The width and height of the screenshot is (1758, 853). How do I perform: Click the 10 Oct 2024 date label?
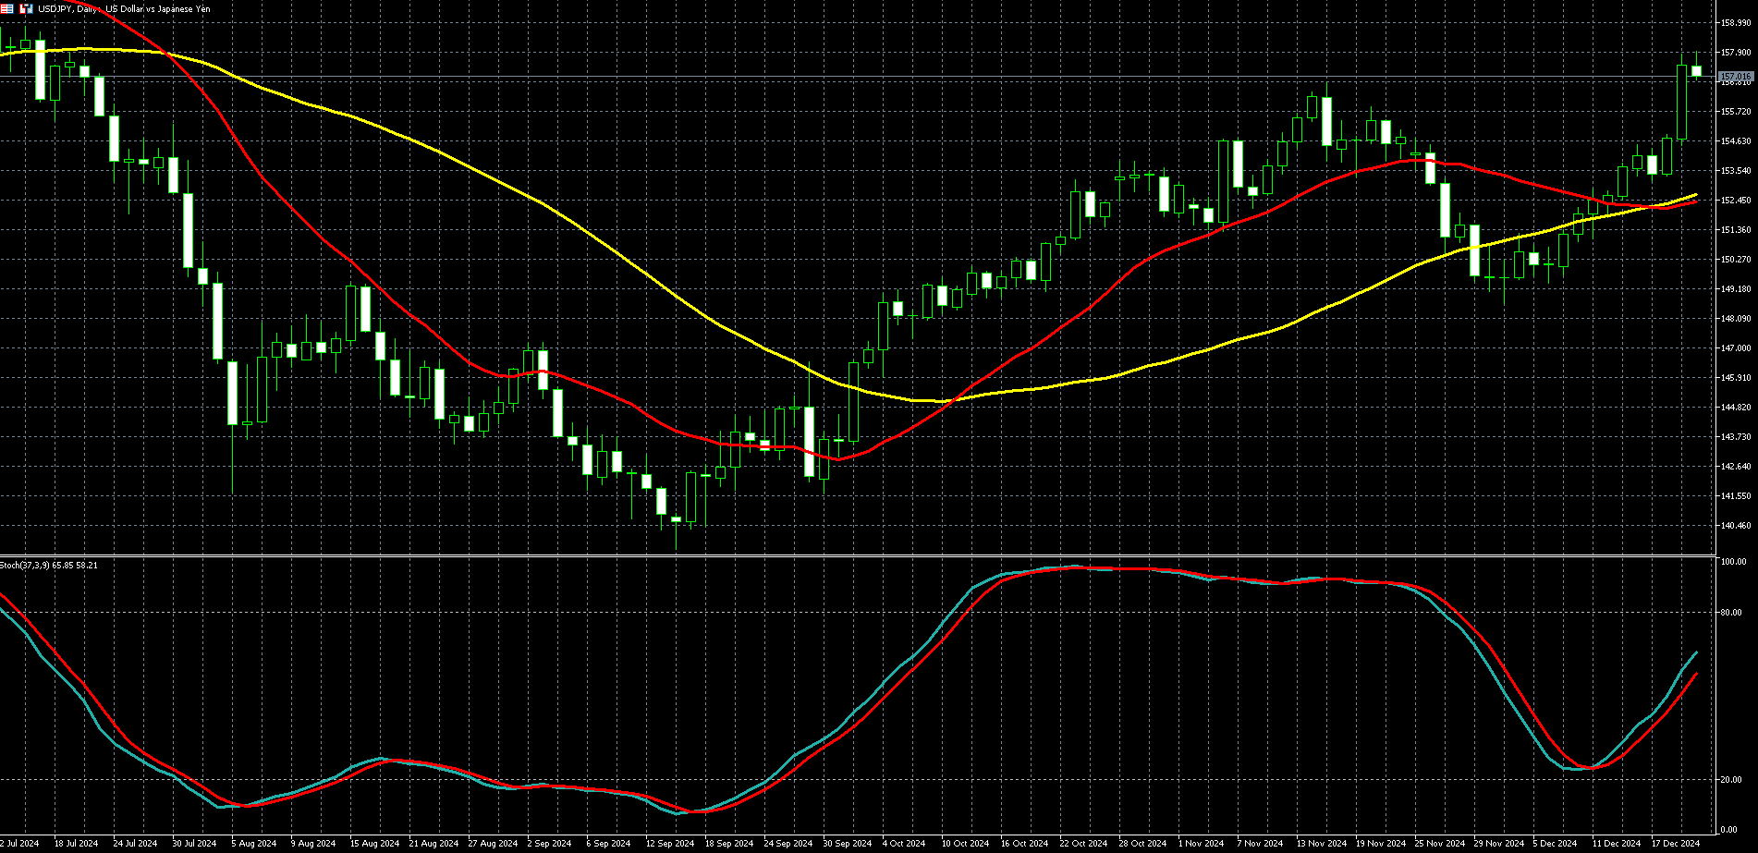point(965,844)
